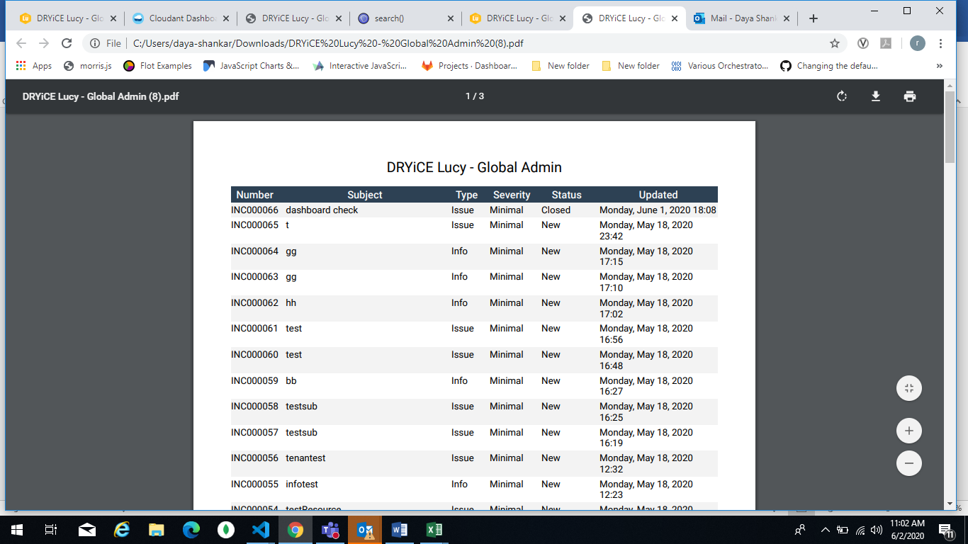Click the PDF page indicator 1 / 3
The width and height of the screenshot is (968, 544).
(475, 96)
